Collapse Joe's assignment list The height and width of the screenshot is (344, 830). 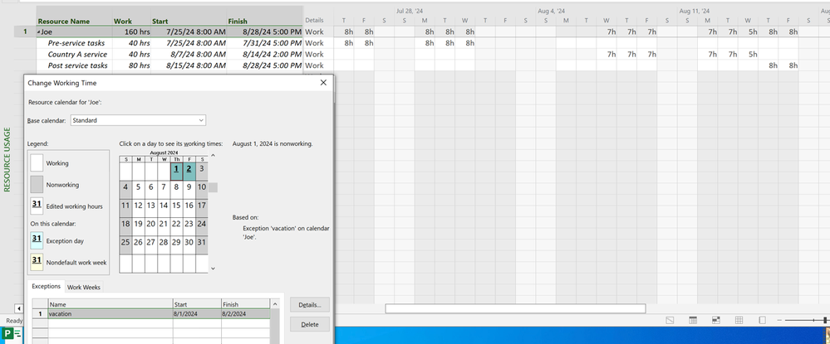(x=38, y=32)
